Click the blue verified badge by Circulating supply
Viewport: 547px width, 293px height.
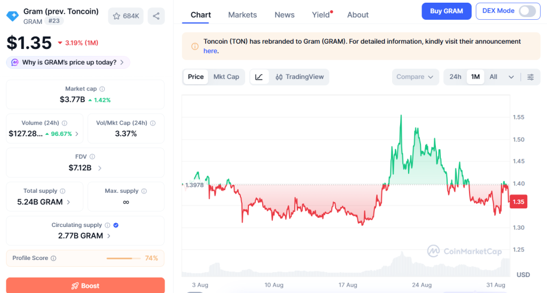pos(116,225)
